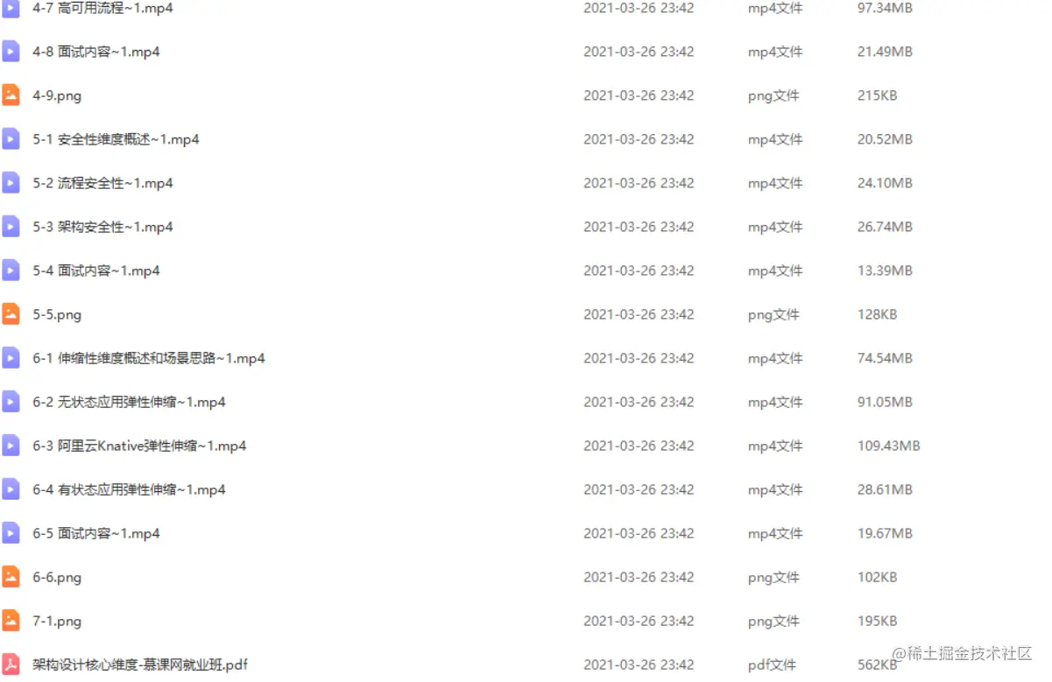This screenshot has height=682, width=1052.
Task: Select 6-2 无状态应用弹性伸缩~1.mp4
Action: 129,402
